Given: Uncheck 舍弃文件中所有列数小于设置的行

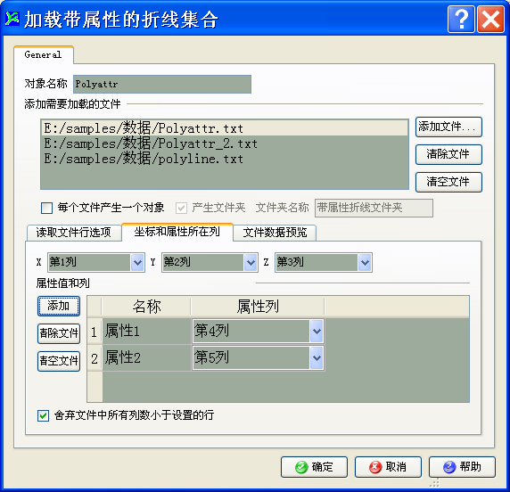Looking at the screenshot, I should (44, 415).
